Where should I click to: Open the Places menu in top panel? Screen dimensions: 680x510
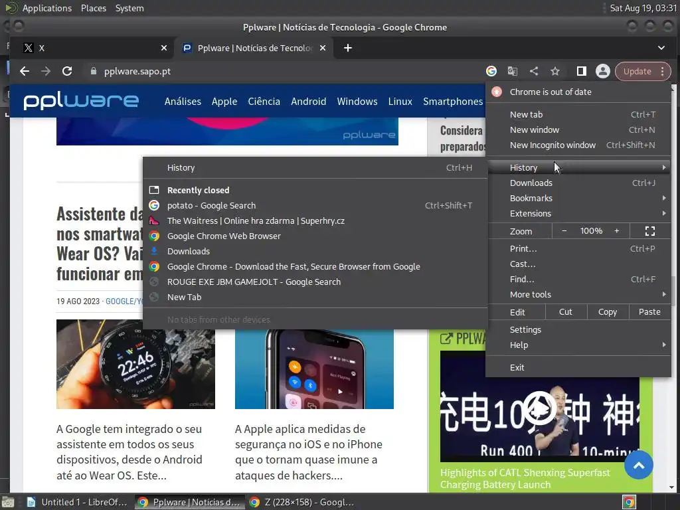(x=94, y=8)
